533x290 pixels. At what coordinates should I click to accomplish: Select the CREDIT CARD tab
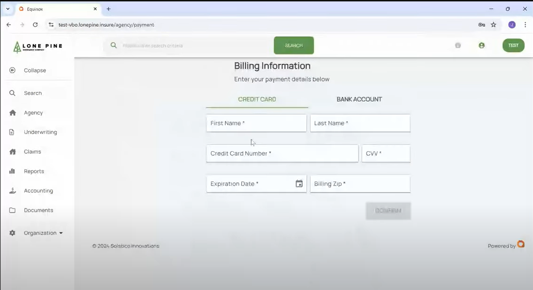pos(257,99)
